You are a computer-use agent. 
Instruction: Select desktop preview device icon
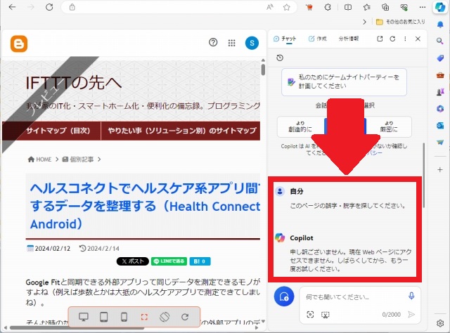point(84,317)
